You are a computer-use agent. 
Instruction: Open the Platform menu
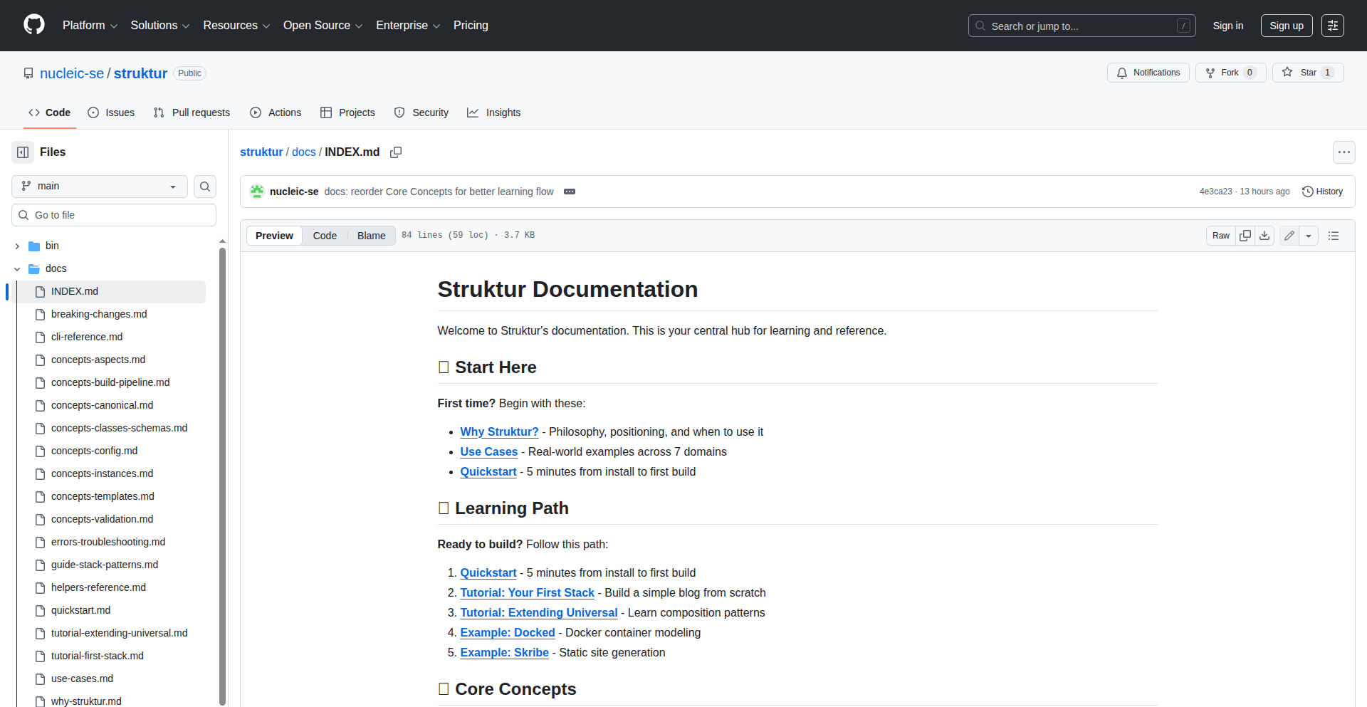click(x=90, y=26)
